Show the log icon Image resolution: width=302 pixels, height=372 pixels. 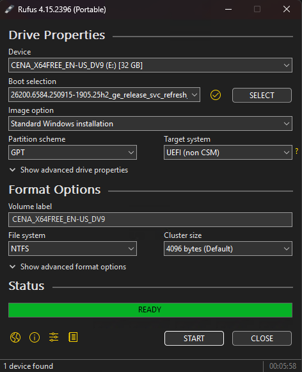click(x=73, y=337)
